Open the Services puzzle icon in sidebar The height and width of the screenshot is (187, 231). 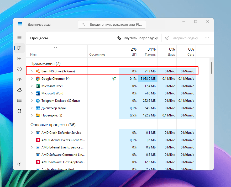click(19, 111)
